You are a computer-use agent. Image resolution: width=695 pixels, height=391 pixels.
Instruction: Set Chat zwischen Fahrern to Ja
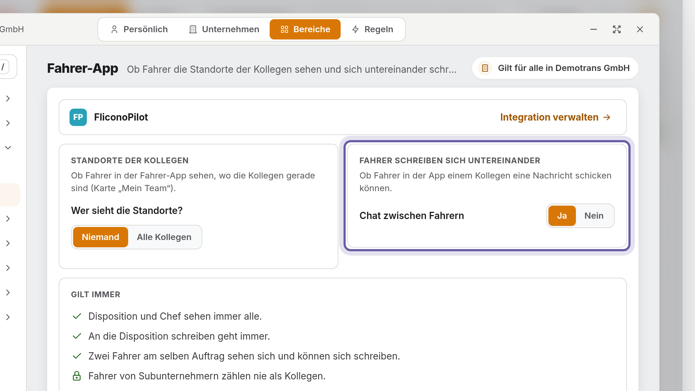tap(562, 216)
